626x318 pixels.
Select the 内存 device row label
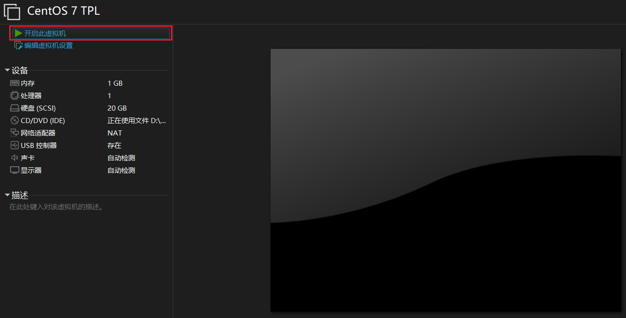[x=28, y=83]
